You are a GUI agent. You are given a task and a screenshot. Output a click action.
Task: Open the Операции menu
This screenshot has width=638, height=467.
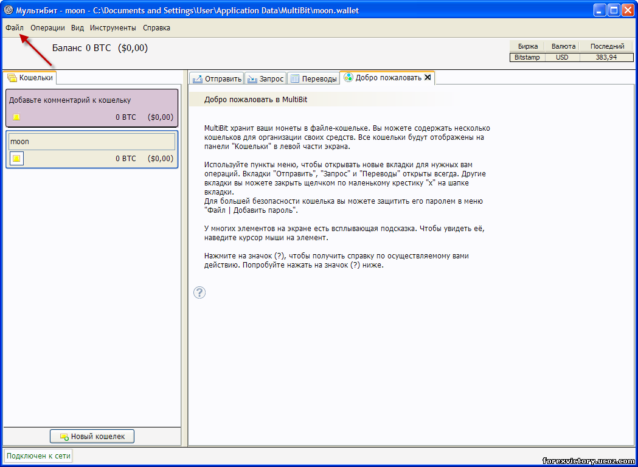click(47, 28)
